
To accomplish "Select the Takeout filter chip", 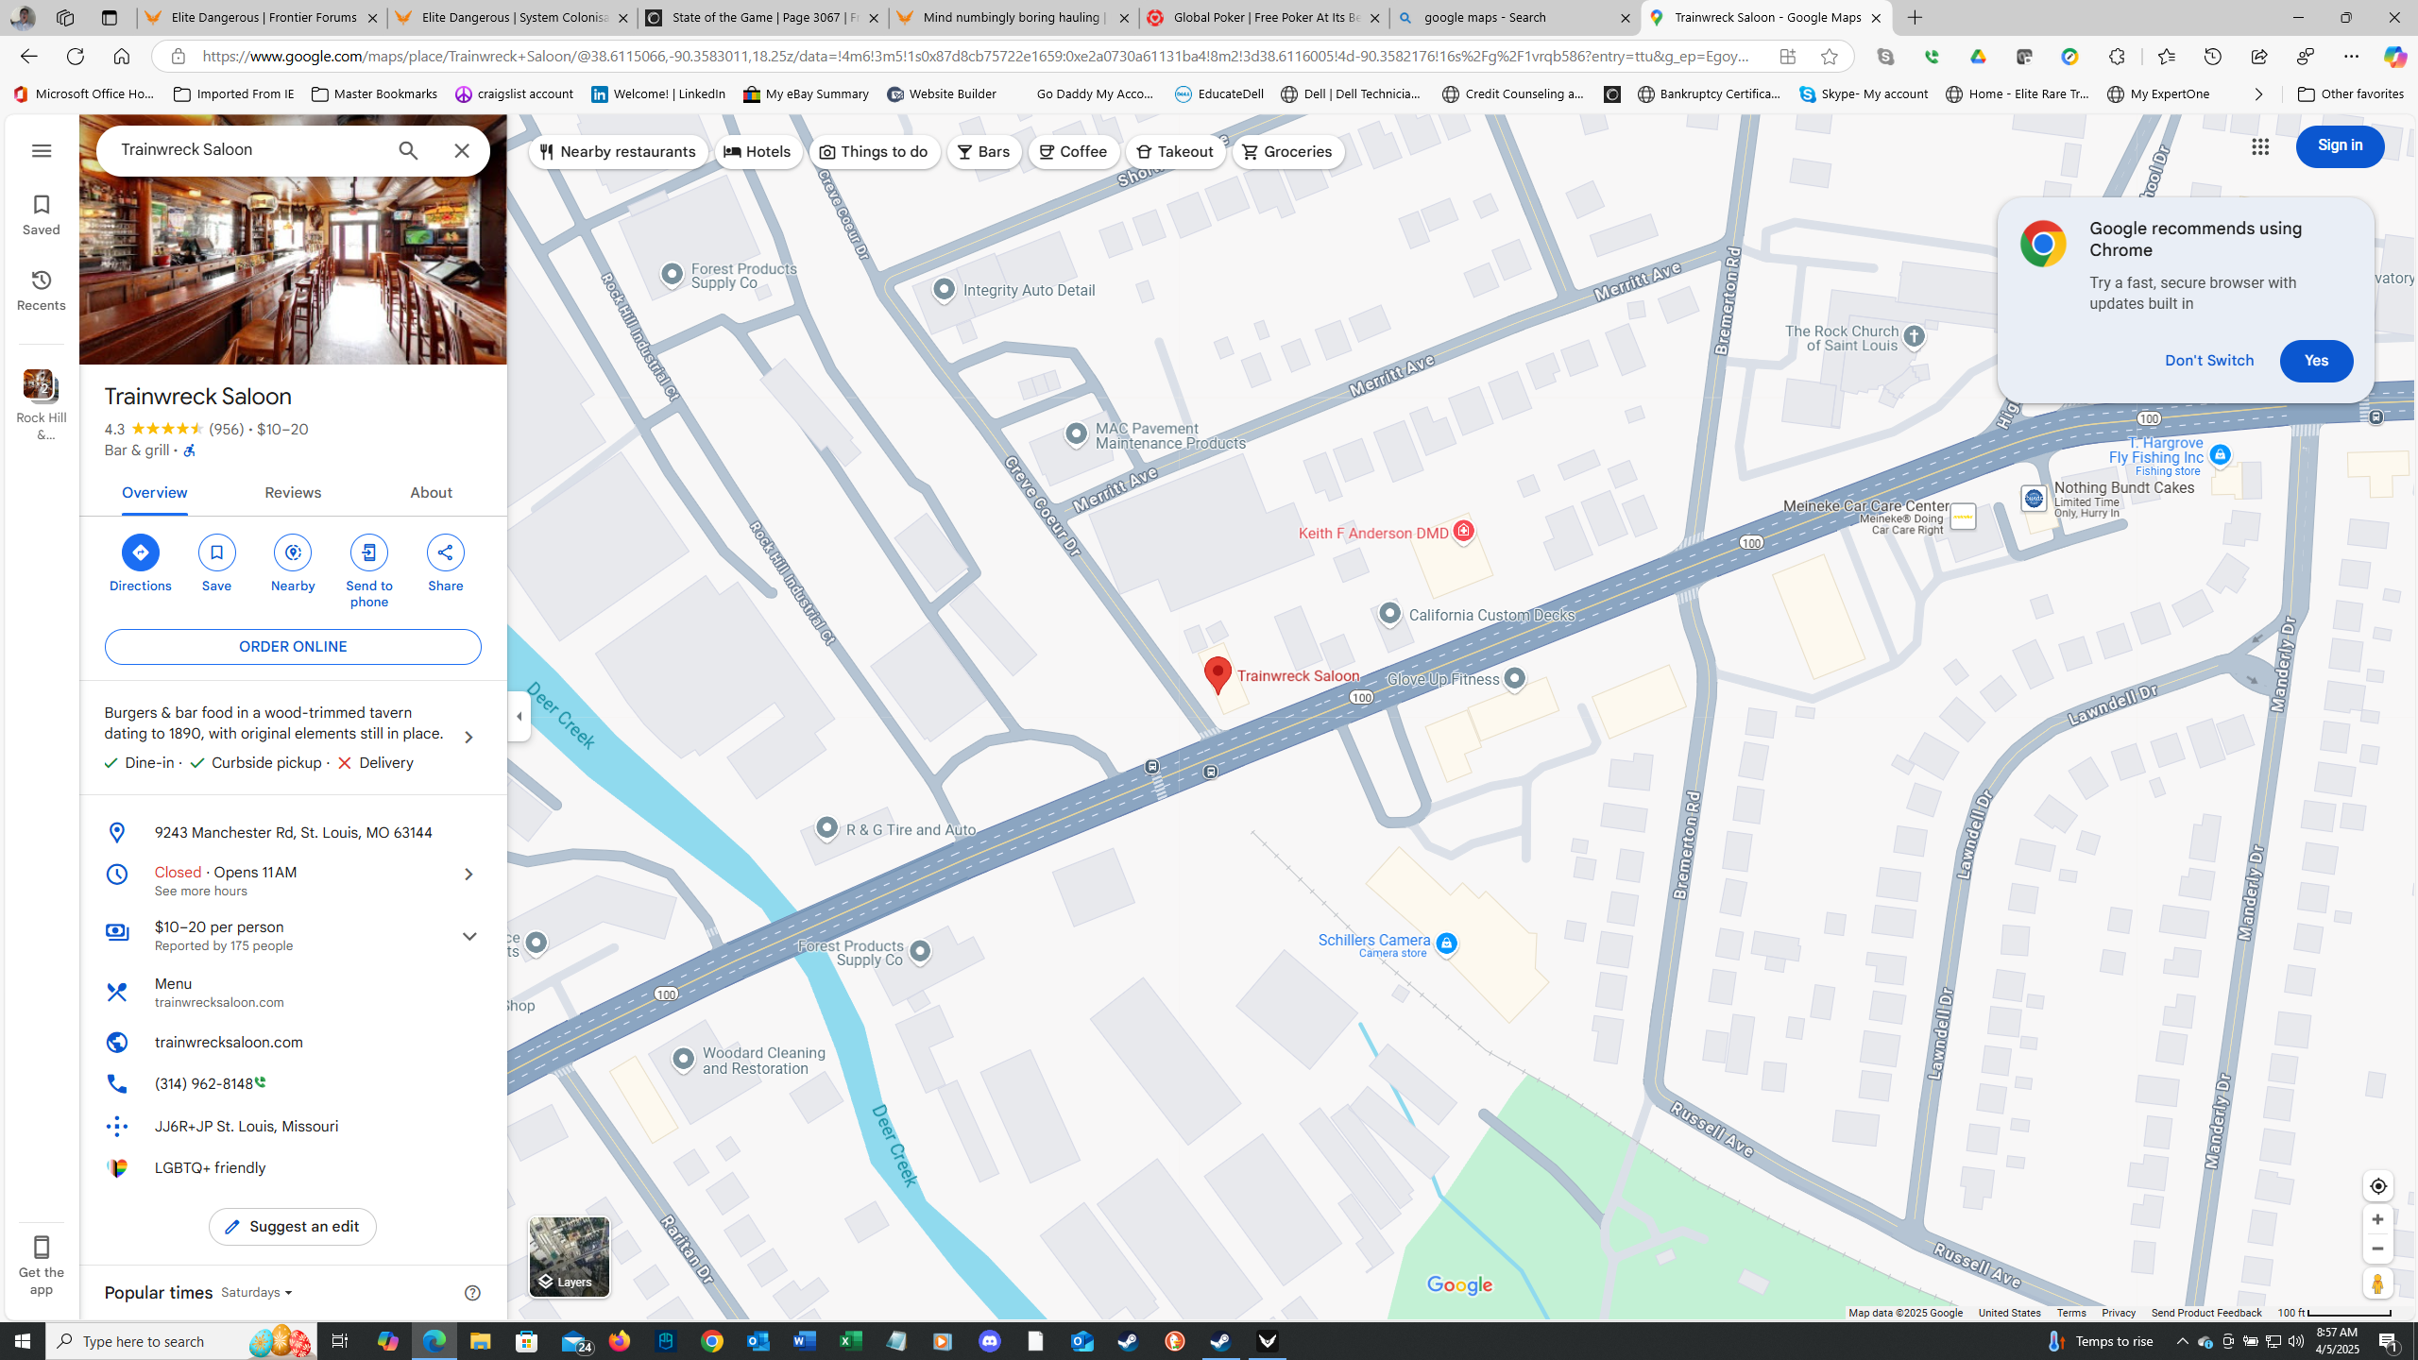I will tap(1175, 152).
